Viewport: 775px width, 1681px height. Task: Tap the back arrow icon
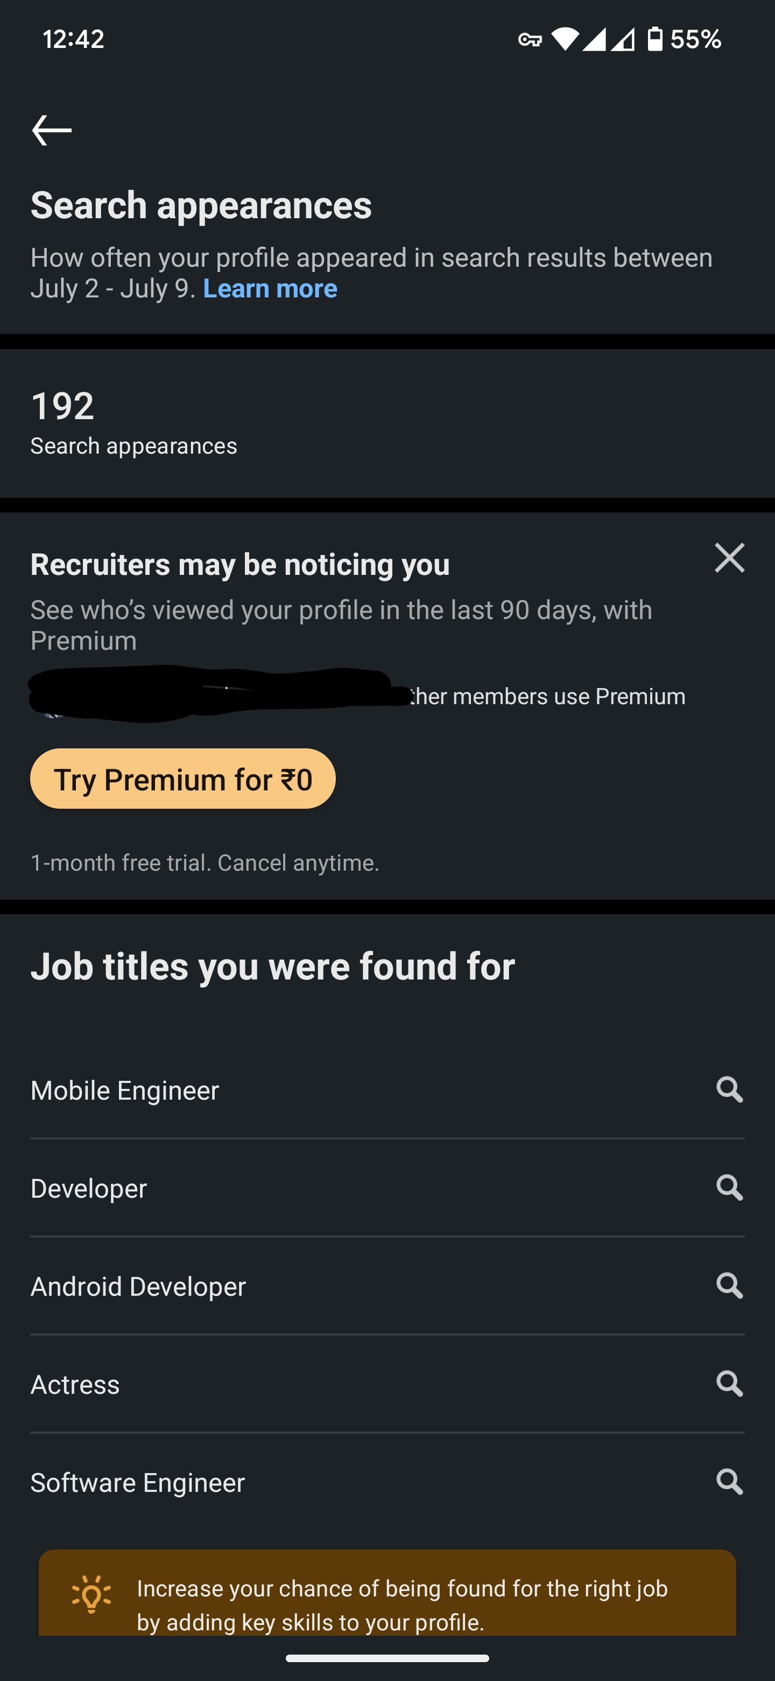point(52,130)
